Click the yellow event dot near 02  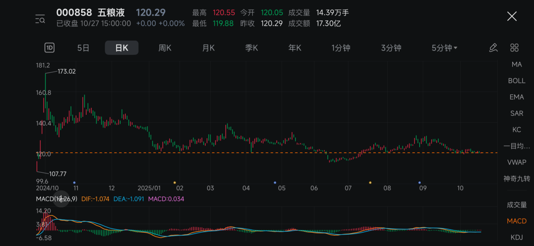click(x=175, y=183)
